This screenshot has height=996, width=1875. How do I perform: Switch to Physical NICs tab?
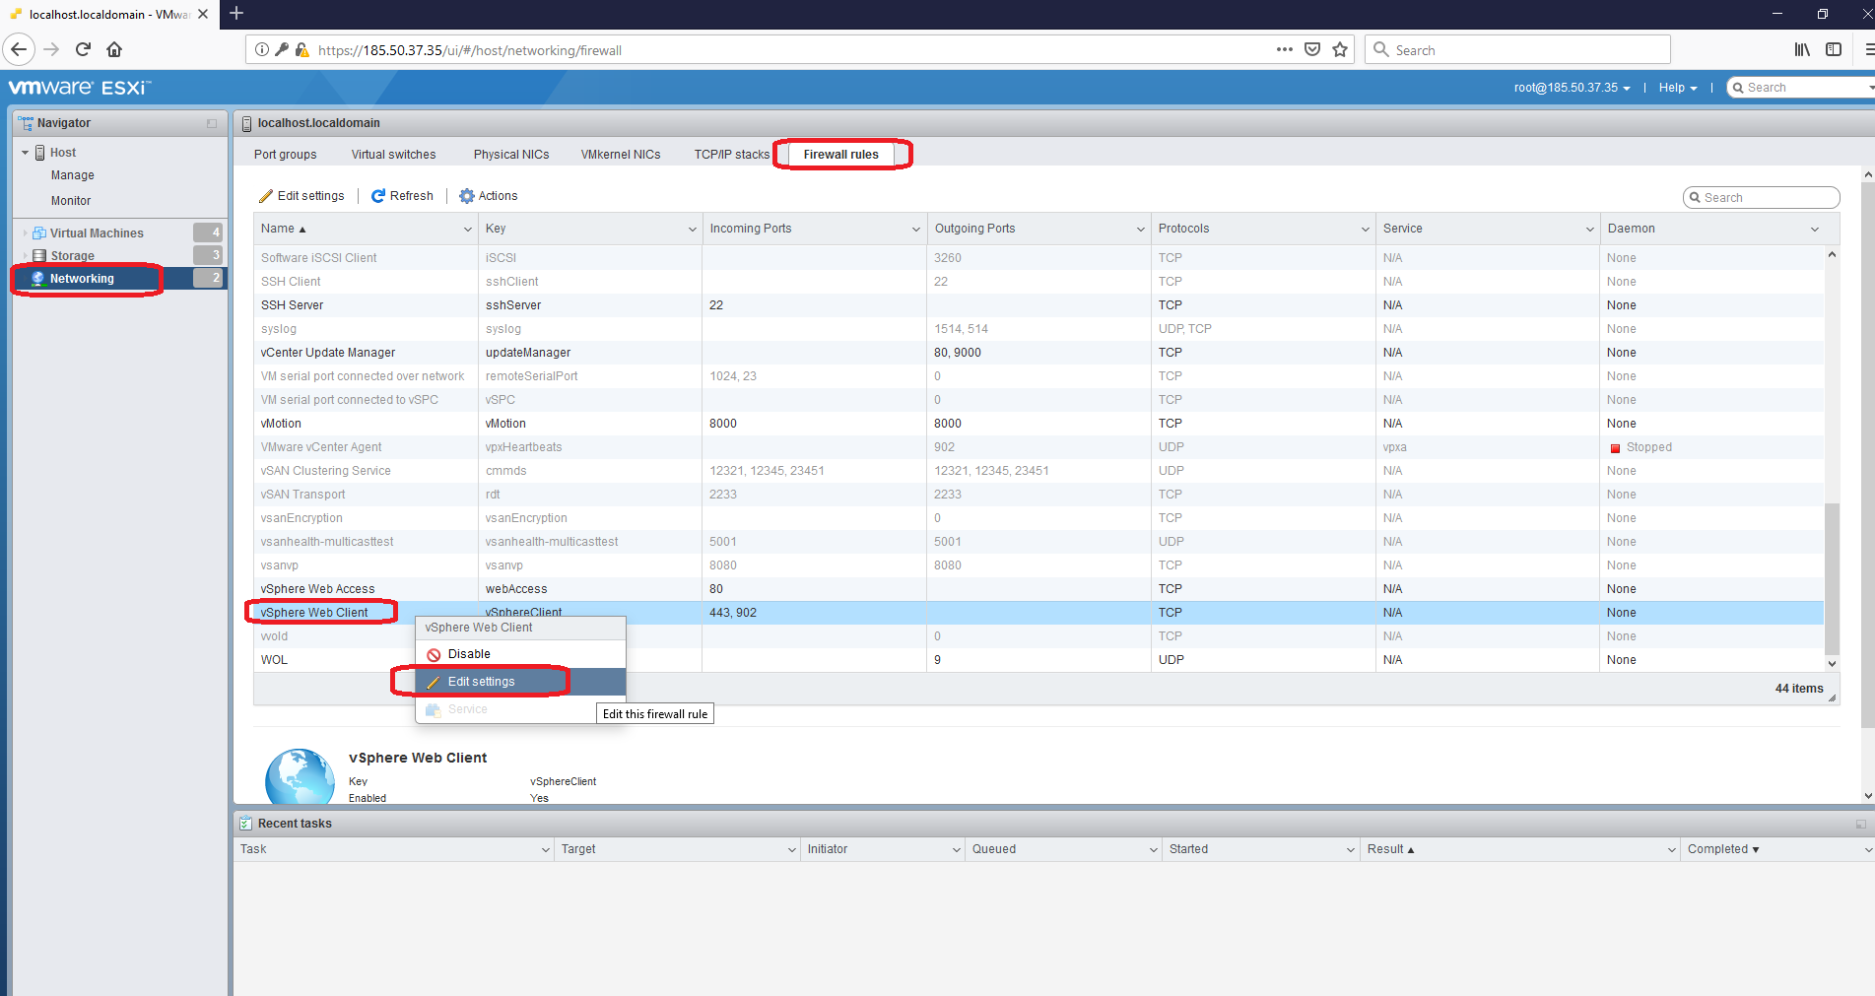(x=511, y=155)
